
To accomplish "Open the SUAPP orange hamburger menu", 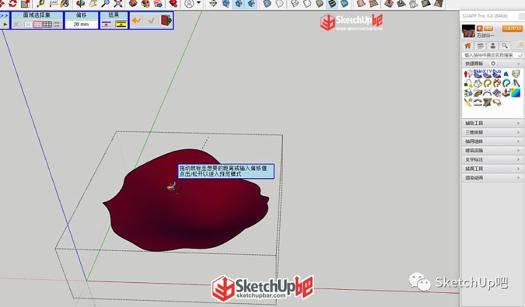I will point(521,44).
